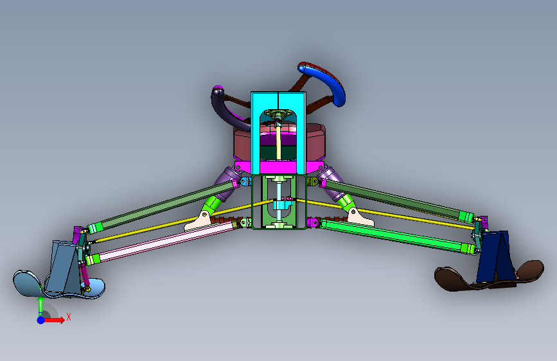This screenshot has height=361, width=557.
Task: Select the steel-blue left foot bracket
Action: point(63,267)
